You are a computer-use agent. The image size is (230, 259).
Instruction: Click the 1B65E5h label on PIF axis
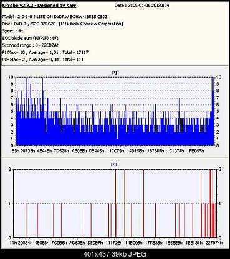(174, 243)
